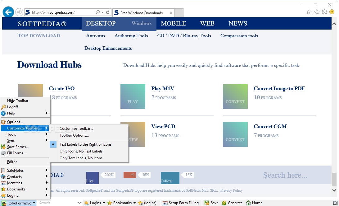This screenshot has width=339, height=206.
Task: Click the Options gear icon in menu
Action: [x=3, y=122]
